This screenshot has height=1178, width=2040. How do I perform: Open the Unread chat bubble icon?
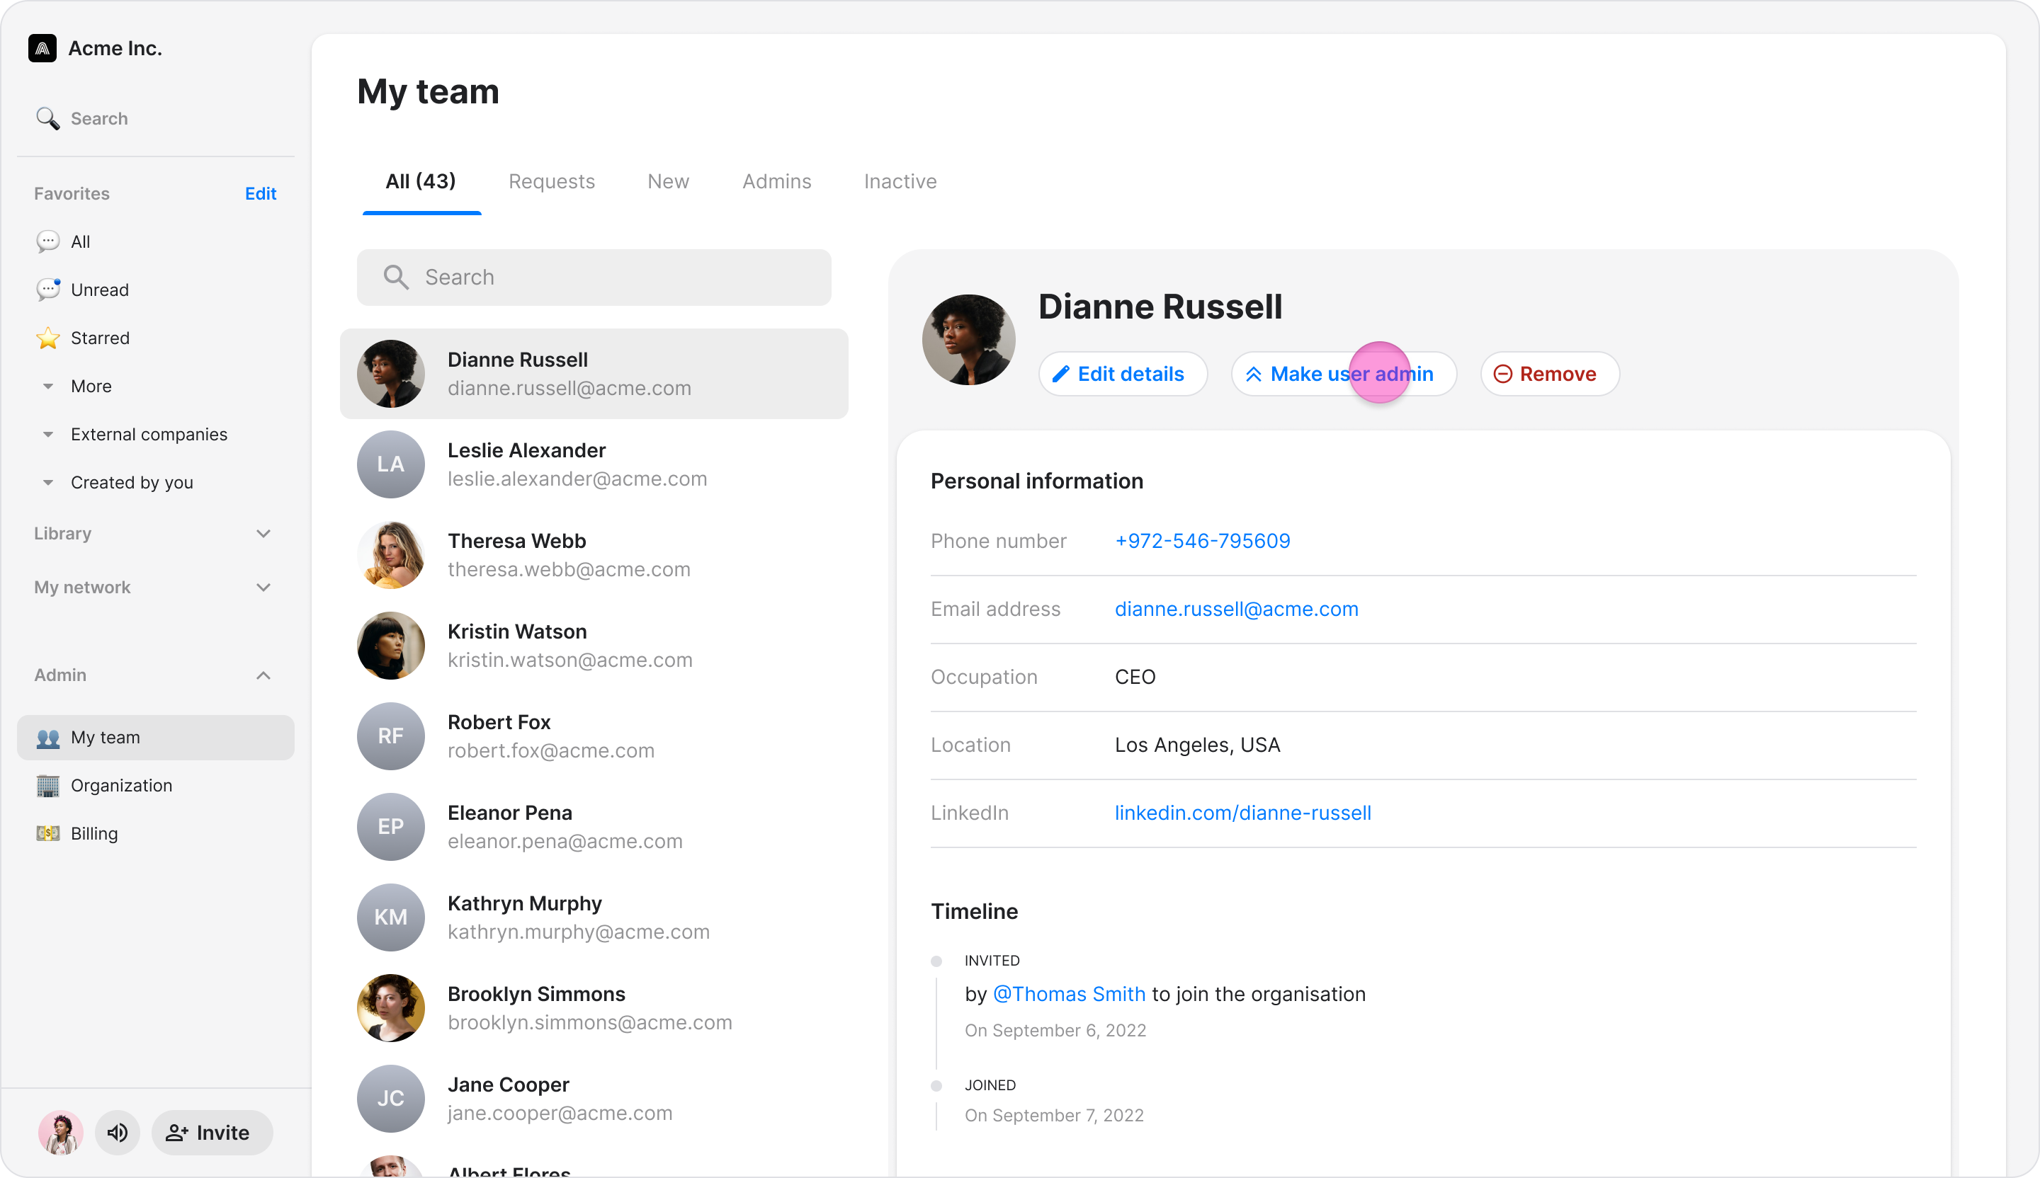[x=47, y=290]
